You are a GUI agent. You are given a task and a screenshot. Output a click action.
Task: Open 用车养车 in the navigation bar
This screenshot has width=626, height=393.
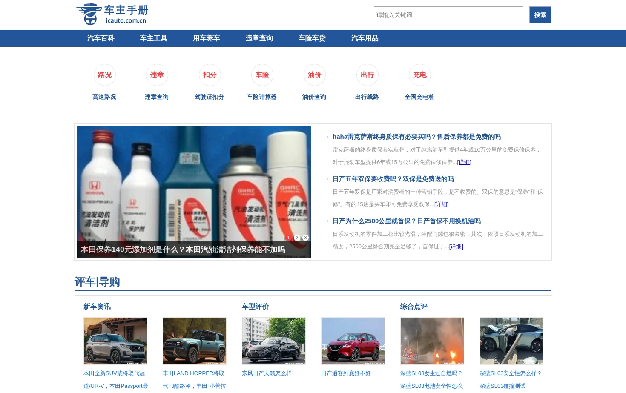[x=207, y=38]
